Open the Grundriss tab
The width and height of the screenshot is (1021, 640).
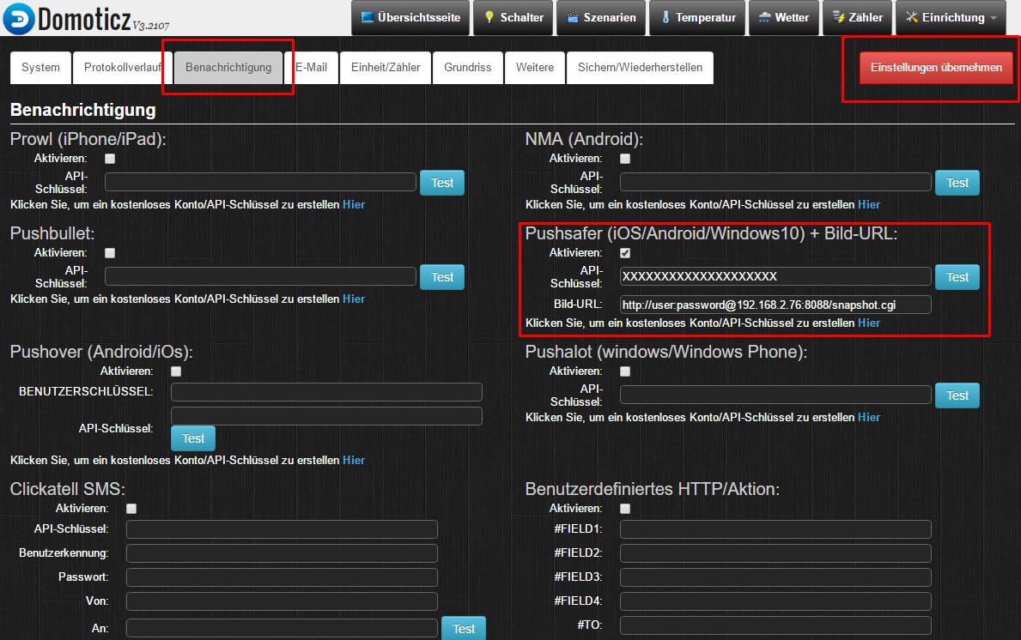[467, 68]
